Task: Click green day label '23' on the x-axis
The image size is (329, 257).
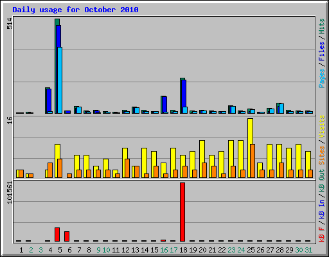Action: pos(231,250)
